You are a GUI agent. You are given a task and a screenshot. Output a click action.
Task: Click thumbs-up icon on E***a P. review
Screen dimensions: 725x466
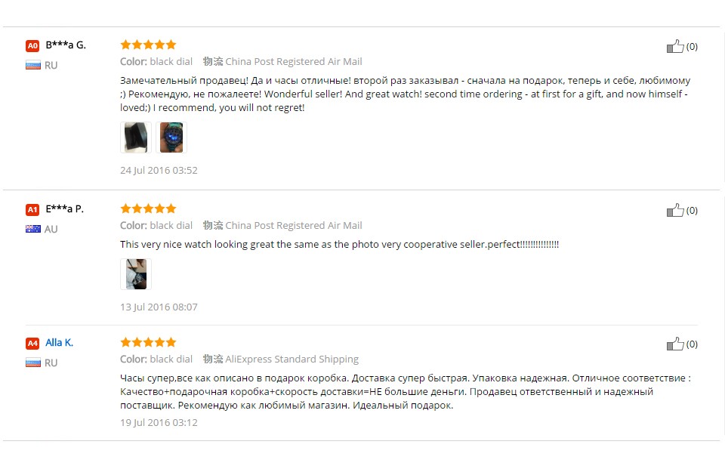coord(675,210)
